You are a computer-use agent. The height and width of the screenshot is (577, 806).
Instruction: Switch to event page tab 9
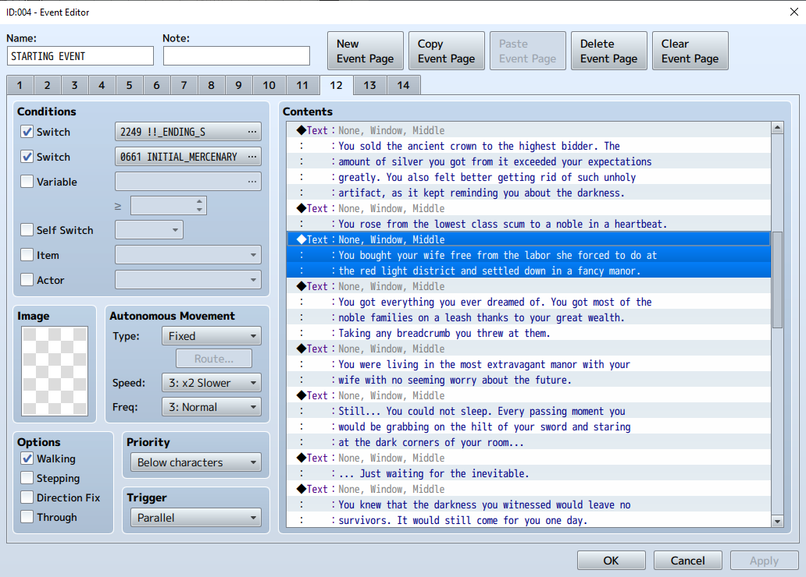[x=238, y=85]
